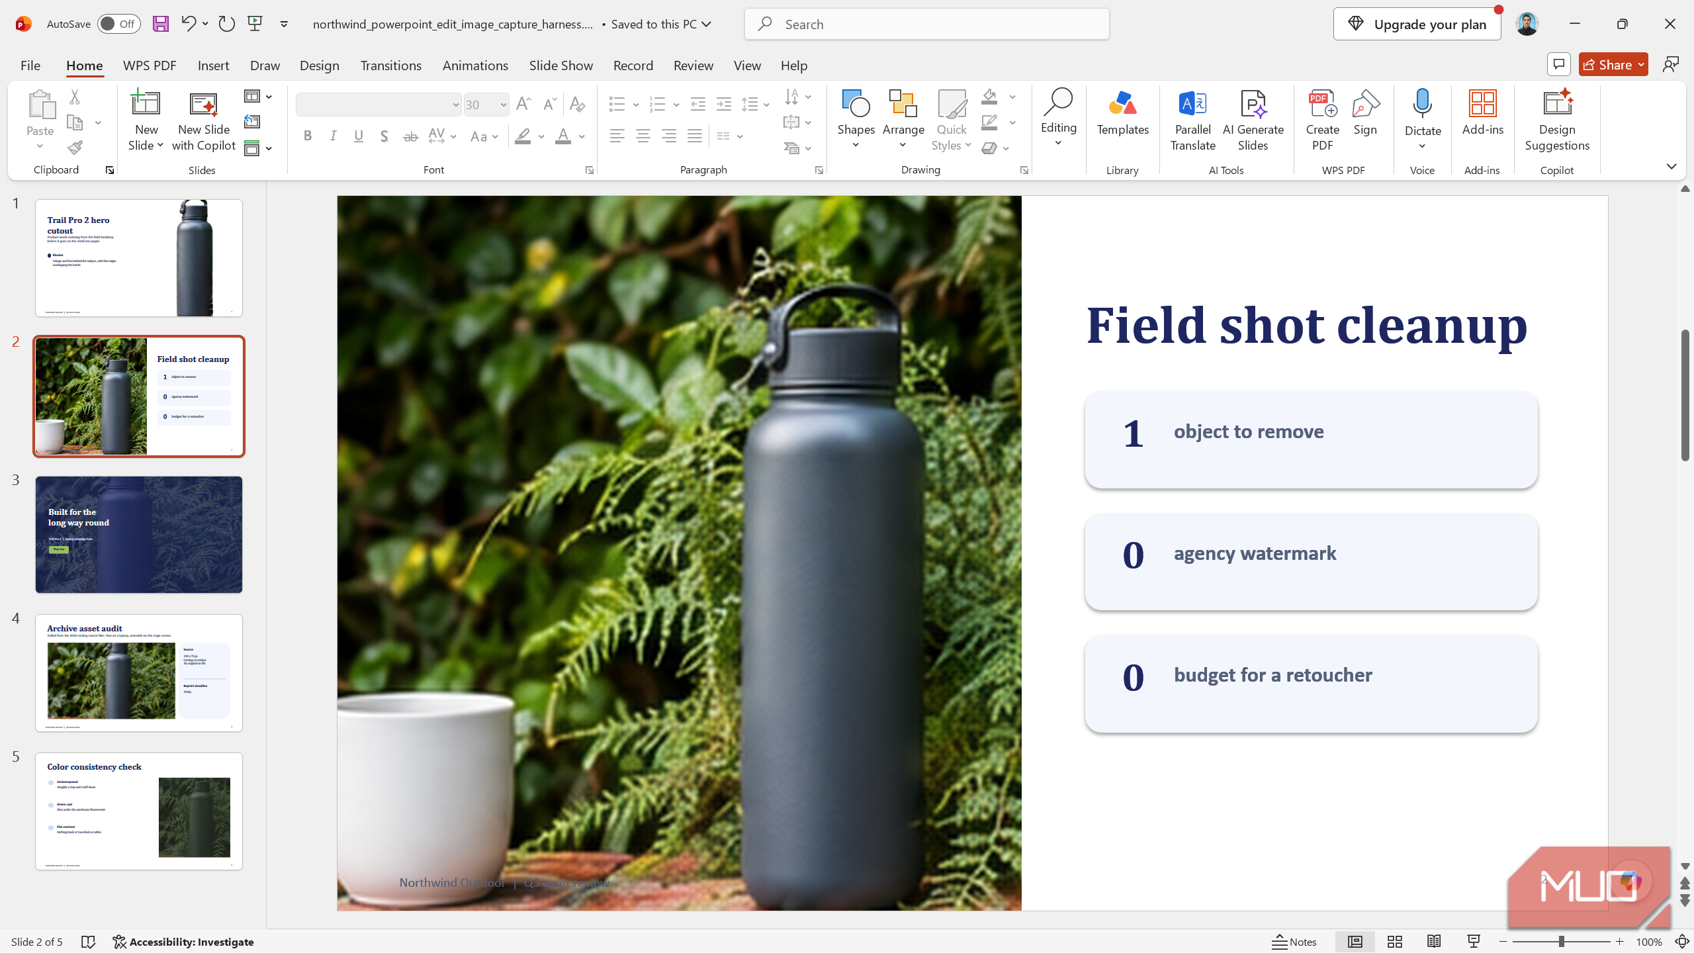This screenshot has height=953, width=1694.
Task: Switch to Reading View icon
Action: pyautogui.click(x=1434, y=942)
